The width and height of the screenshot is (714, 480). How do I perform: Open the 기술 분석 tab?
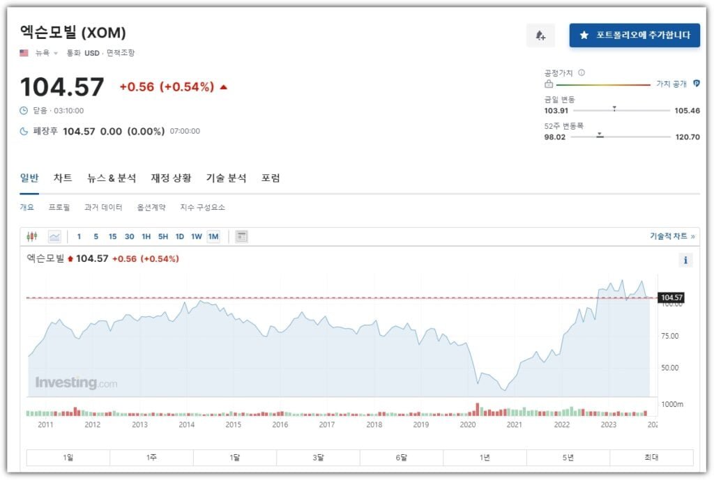(227, 178)
